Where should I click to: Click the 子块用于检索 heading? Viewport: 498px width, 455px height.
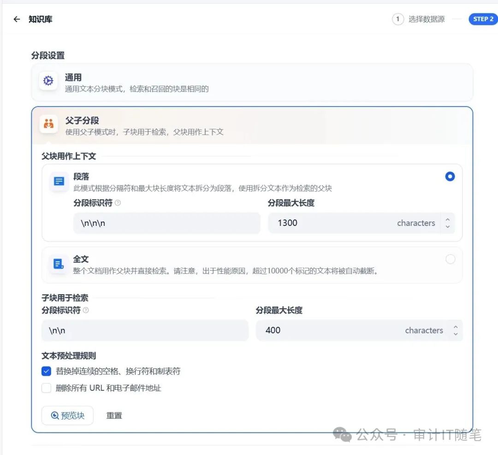[65, 298]
